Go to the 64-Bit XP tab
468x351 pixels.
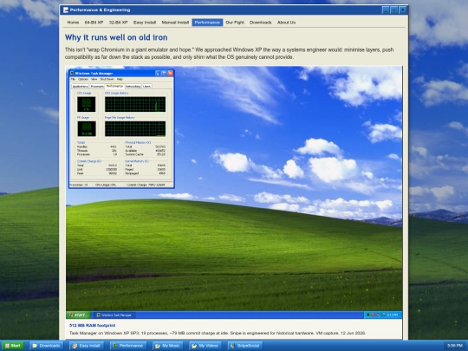tap(94, 23)
